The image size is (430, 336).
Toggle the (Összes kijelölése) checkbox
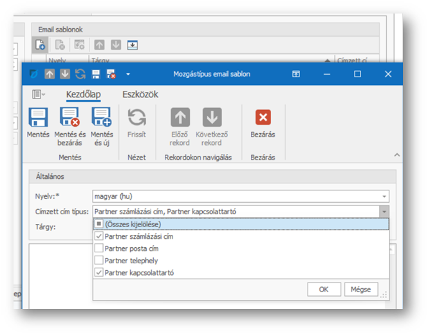[98, 224]
